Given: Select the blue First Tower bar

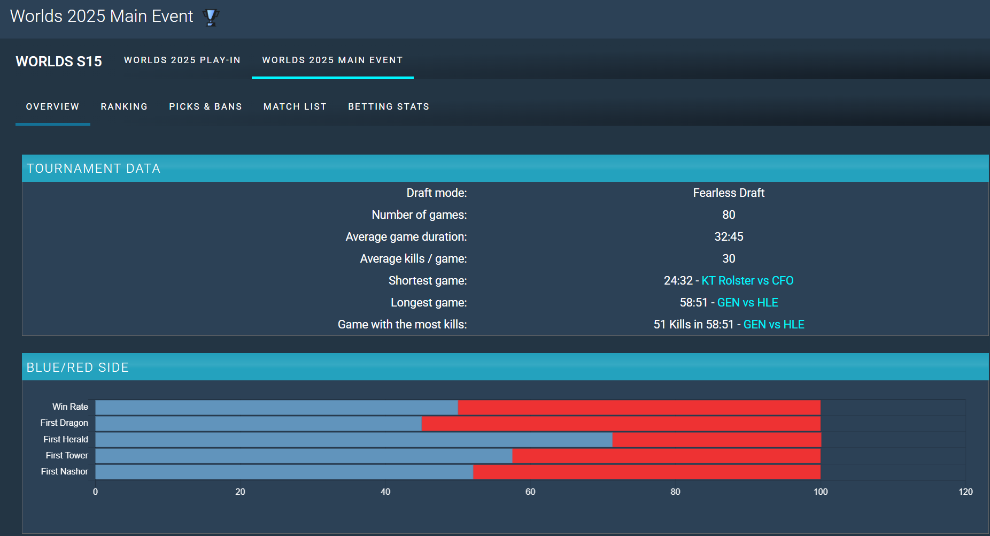Looking at the screenshot, I should tap(304, 456).
